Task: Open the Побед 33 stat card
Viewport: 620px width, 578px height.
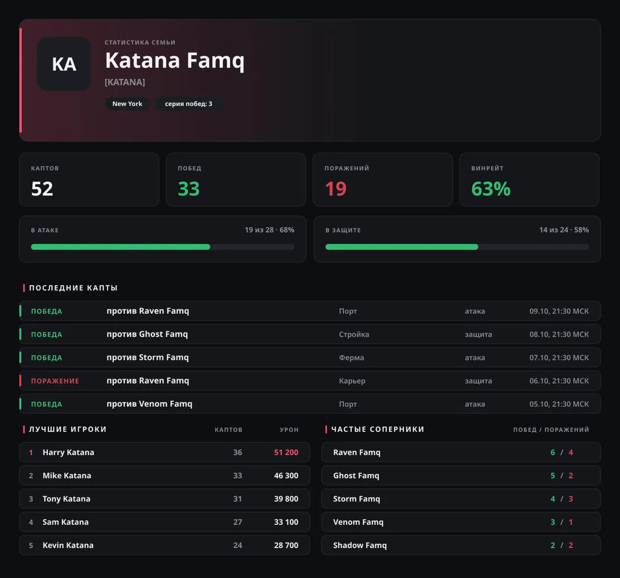Action: coord(236,180)
